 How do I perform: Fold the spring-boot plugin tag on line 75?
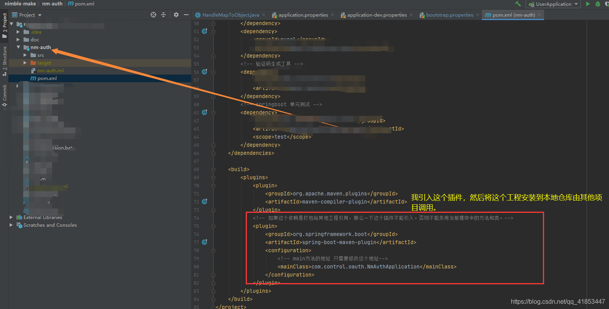[x=213, y=226]
